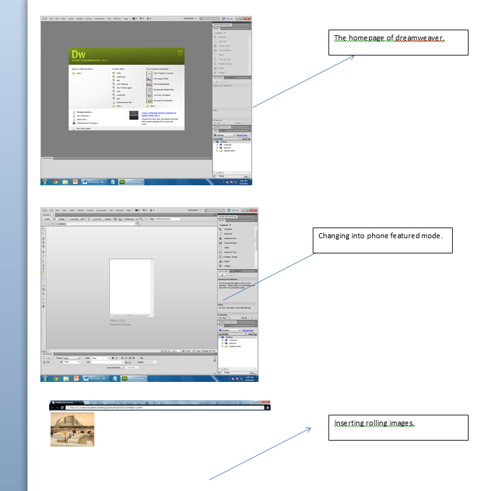Screen dimensions: 483x491
Task: Click Named Anchor in Insert panel of Feature Phone screenshot
Action: (x=228, y=238)
